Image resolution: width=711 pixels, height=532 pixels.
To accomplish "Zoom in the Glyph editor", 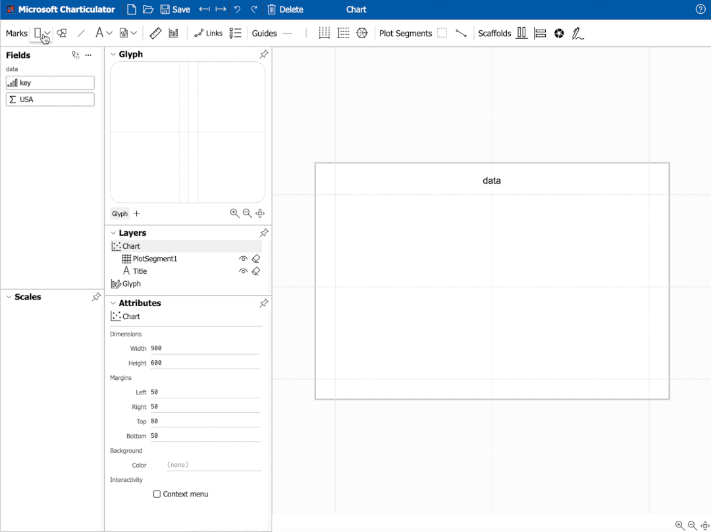I will pyautogui.click(x=234, y=213).
